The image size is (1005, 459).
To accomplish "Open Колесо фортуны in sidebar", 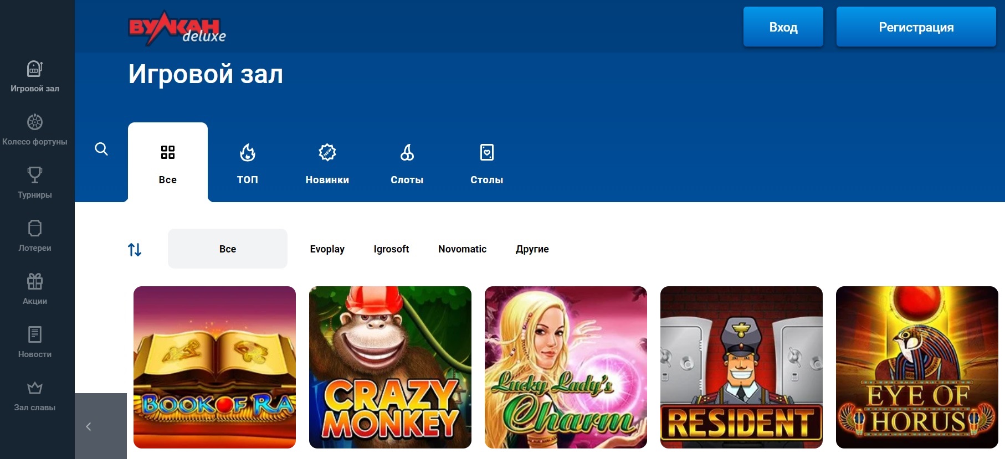I will tap(35, 130).
